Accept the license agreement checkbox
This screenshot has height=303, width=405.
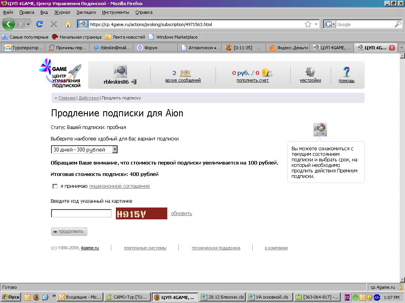(x=55, y=186)
